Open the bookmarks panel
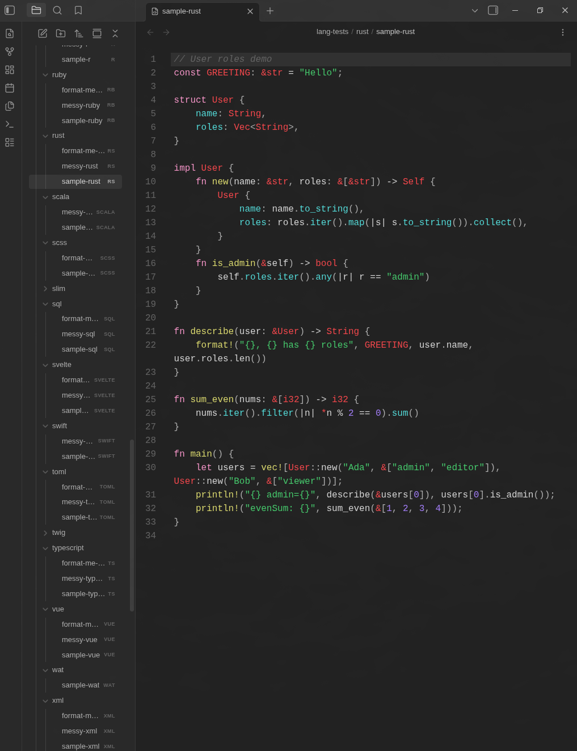 78,10
